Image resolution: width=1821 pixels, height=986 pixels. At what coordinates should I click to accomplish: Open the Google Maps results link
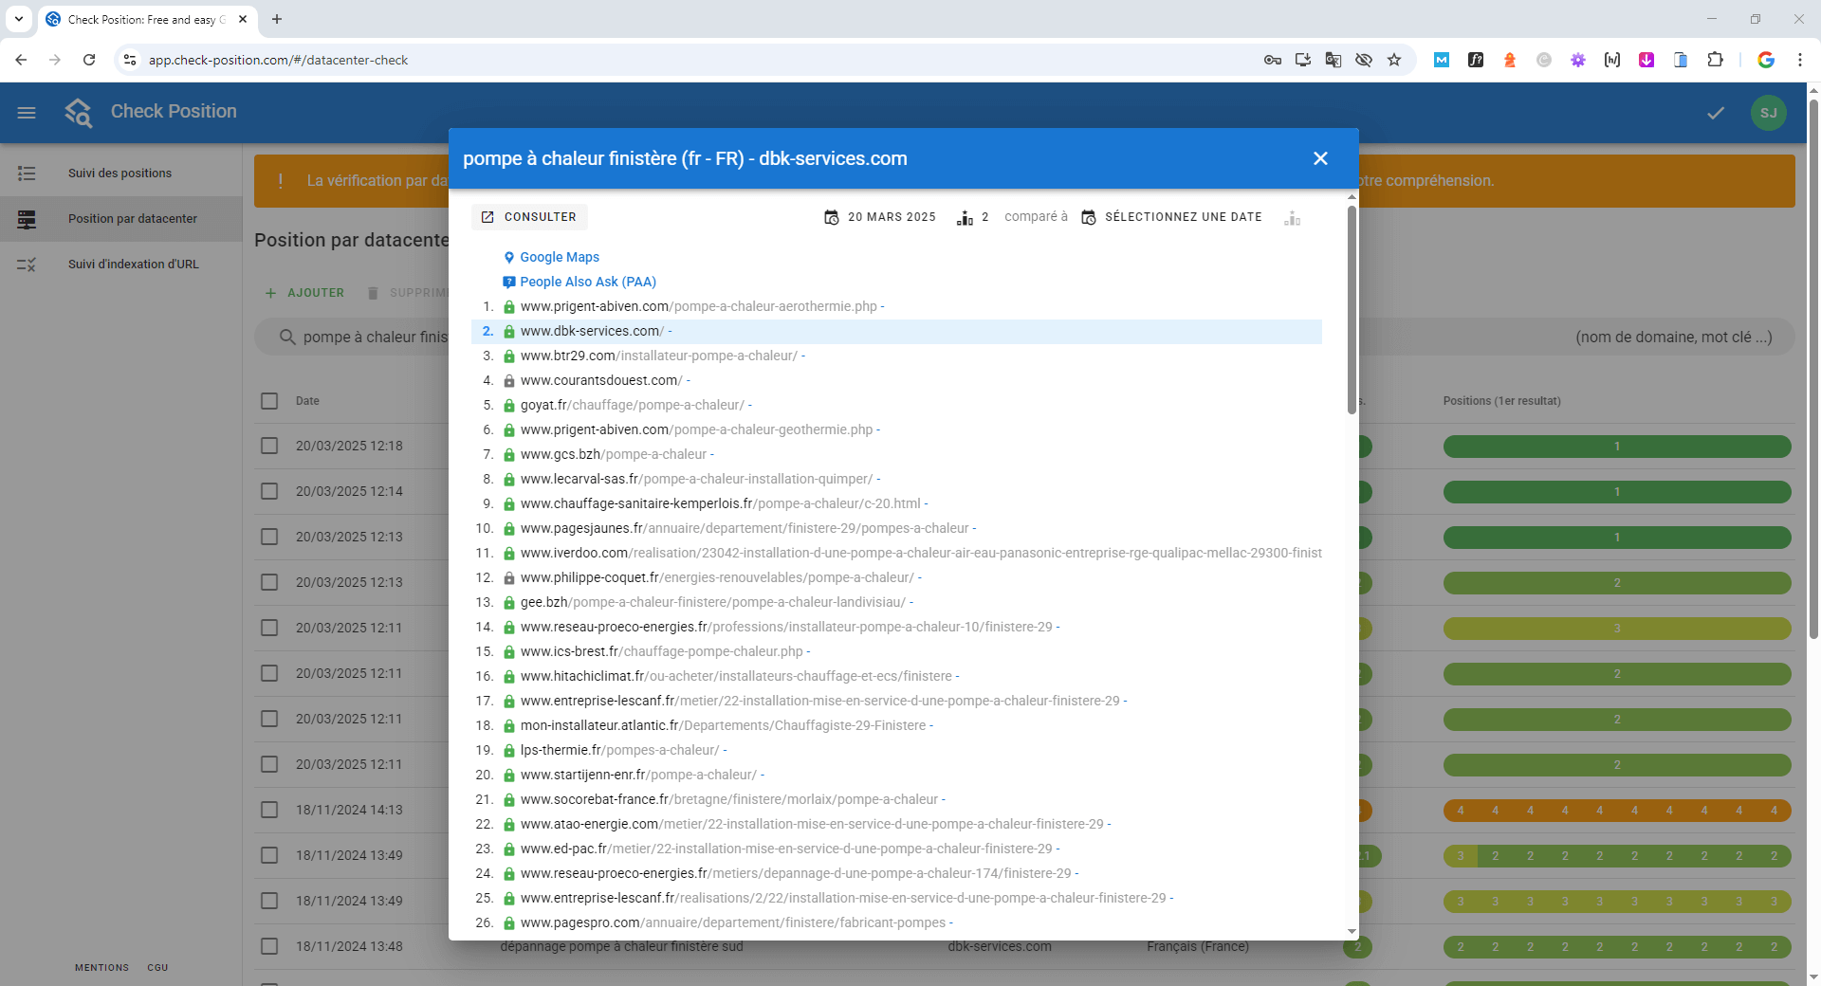pos(559,257)
